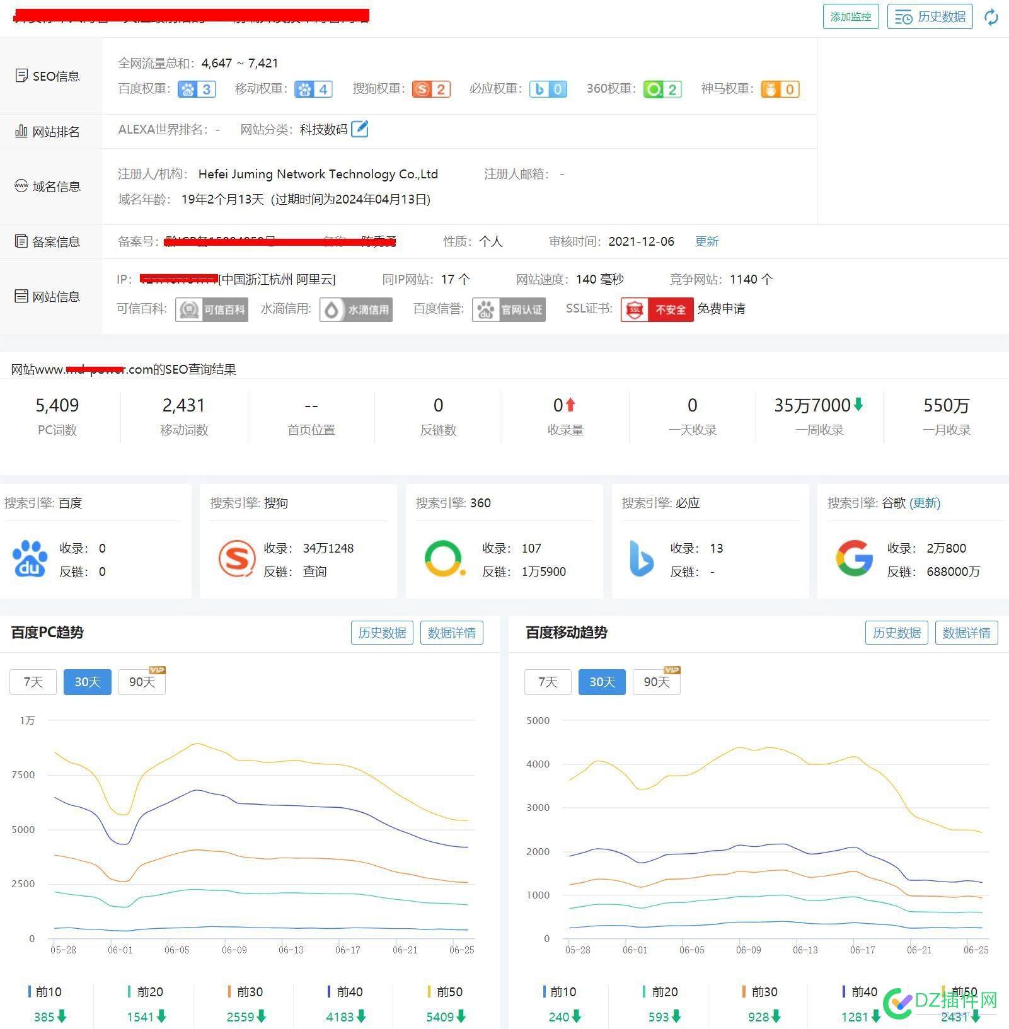This screenshot has width=1009, height=1029.
Task: Click the Baidu weight badge showing 3
Action: [197, 89]
